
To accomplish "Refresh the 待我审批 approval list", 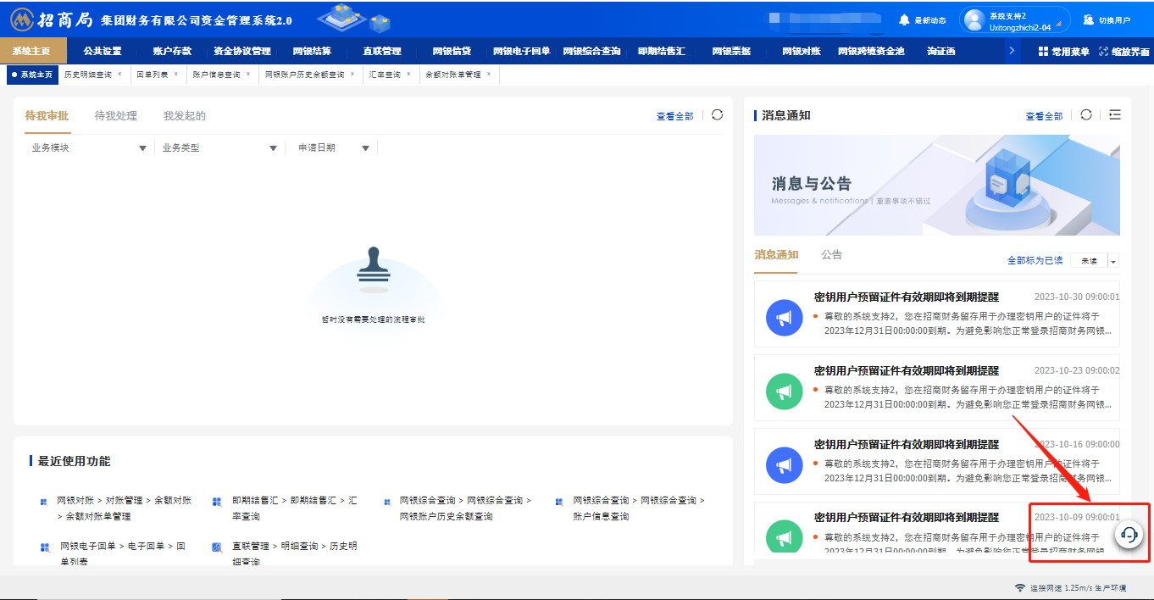I will point(717,115).
